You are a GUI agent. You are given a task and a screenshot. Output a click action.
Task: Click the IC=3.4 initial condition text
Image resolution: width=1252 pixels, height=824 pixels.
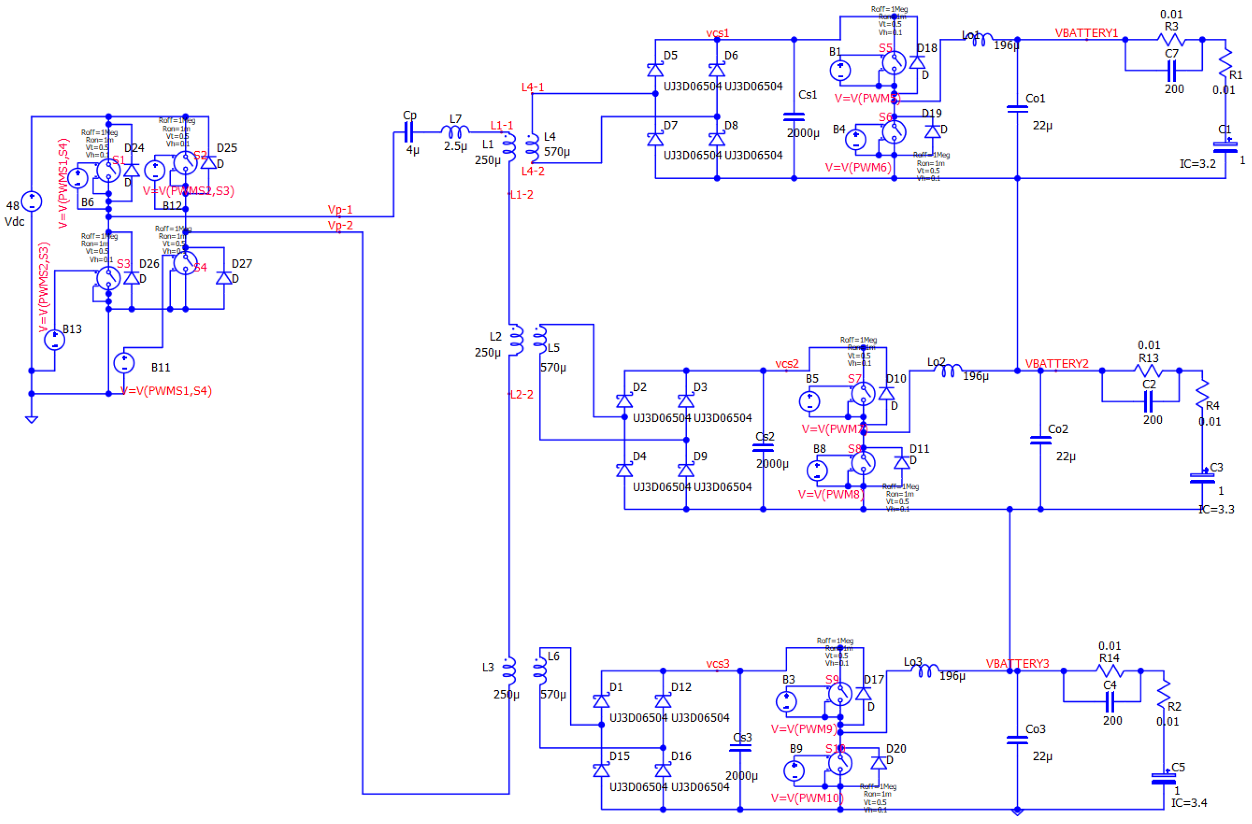tap(1189, 803)
